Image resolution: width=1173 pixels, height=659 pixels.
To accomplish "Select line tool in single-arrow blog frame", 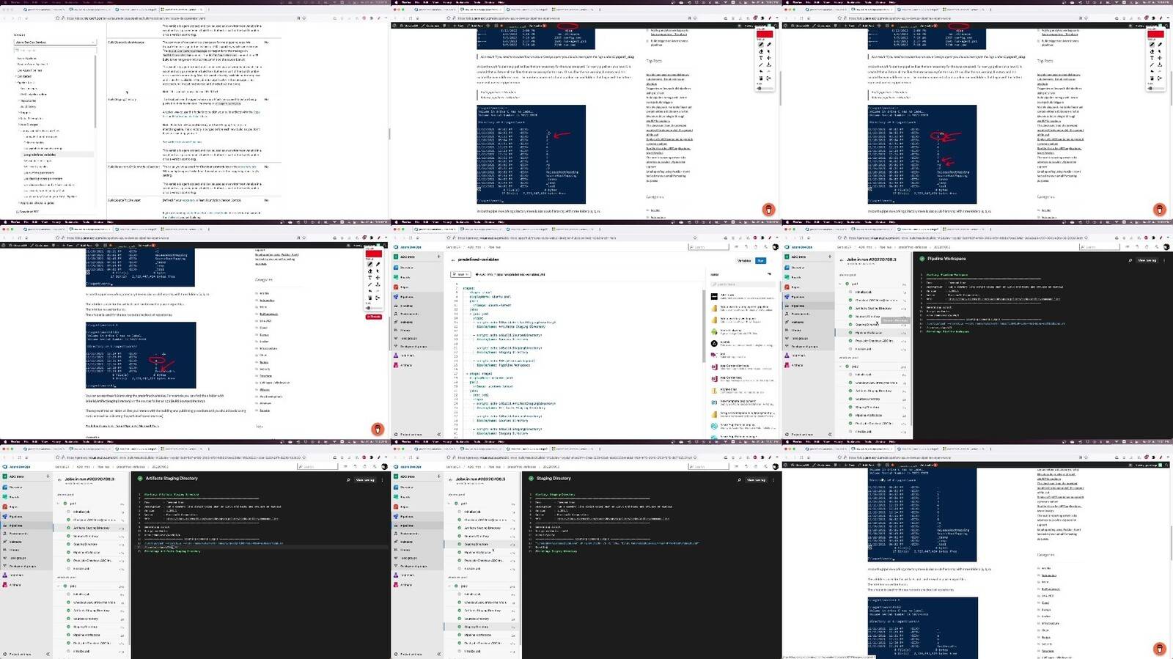I will [761, 65].
